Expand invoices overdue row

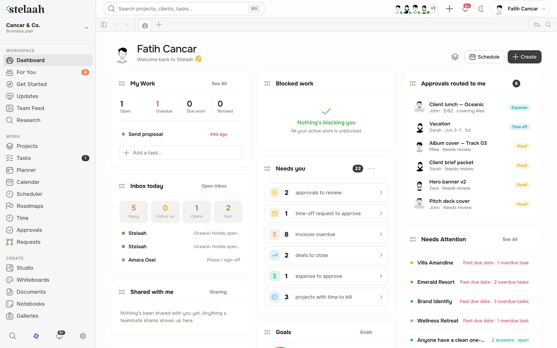(326, 234)
